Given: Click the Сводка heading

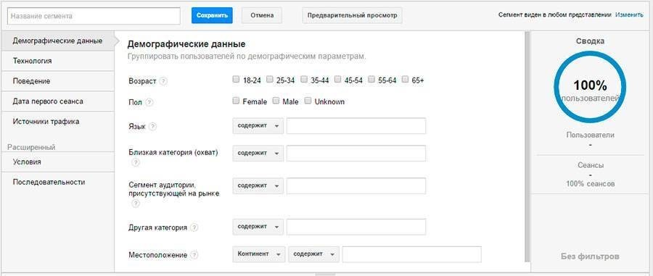Looking at the screenshot, I should [x=590, y=41].
